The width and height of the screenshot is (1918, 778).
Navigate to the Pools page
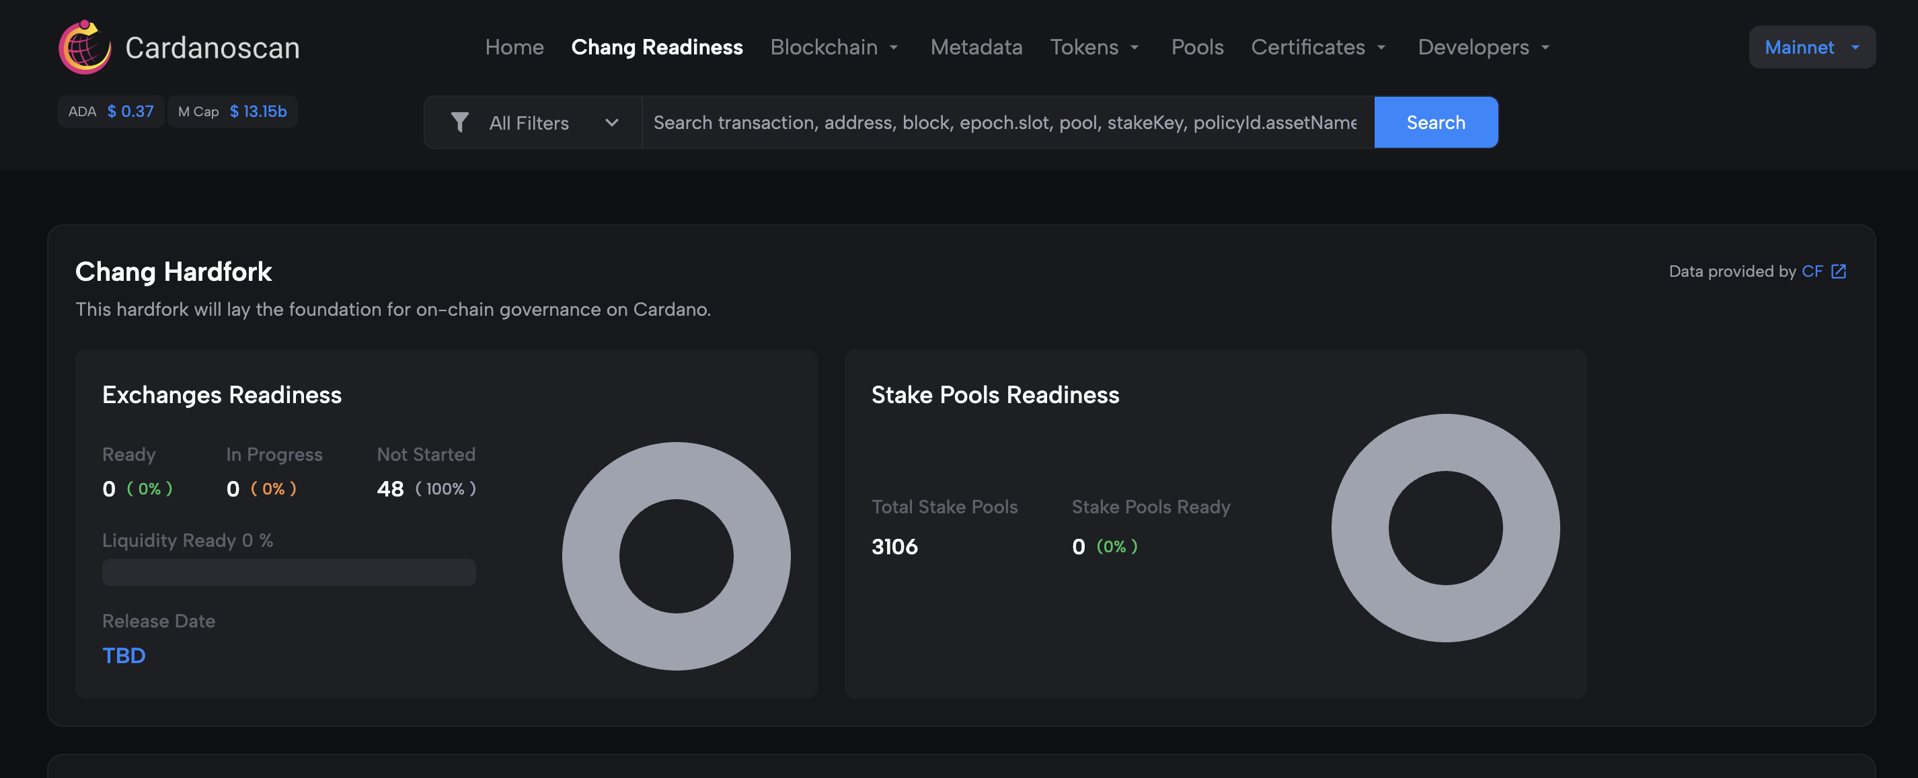pyautogui.click(x=1197, y=47)
